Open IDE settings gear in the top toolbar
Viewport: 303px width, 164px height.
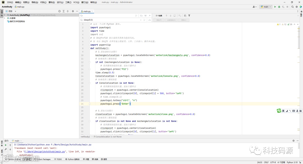coord(297,7)
